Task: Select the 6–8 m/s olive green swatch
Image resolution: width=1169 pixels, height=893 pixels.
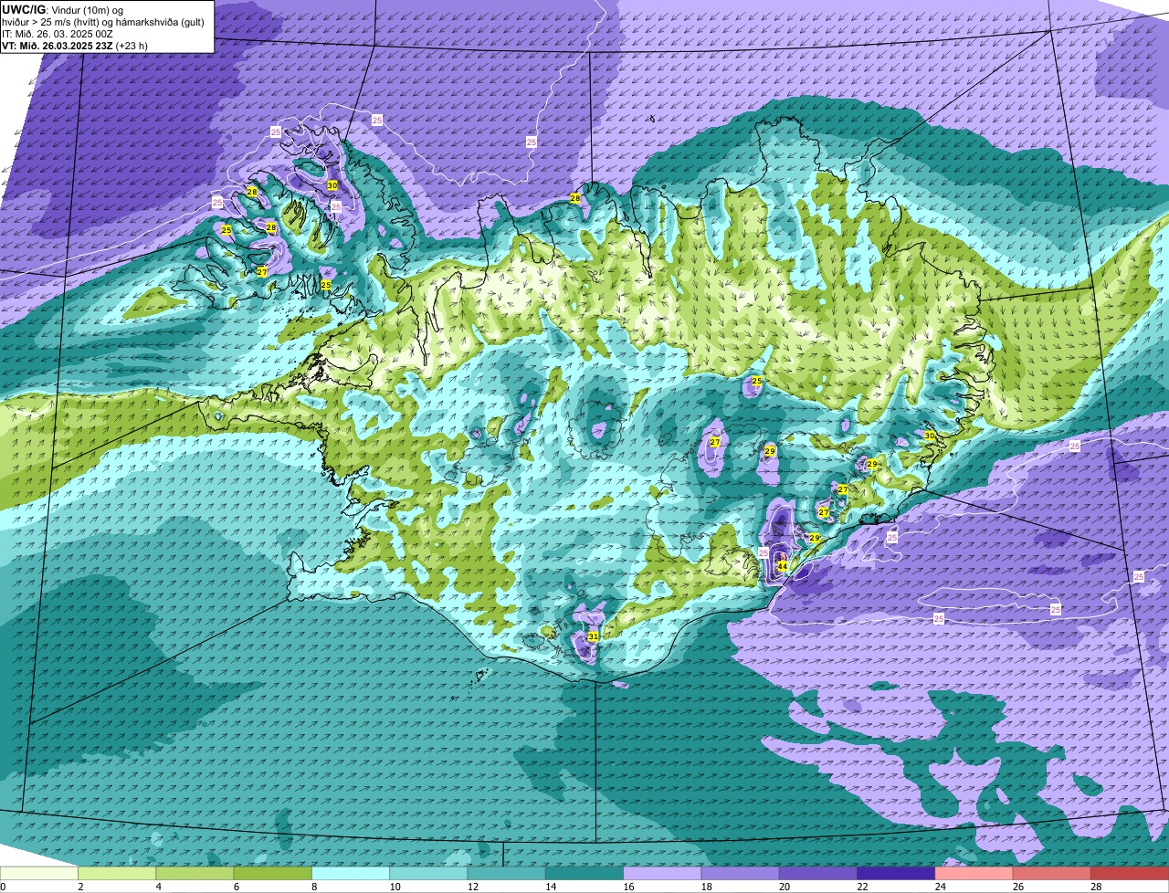Action: [273, 874]
